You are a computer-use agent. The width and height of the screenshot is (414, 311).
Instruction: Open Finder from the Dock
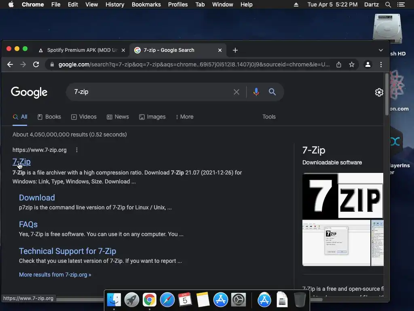[x=114, y=300]
